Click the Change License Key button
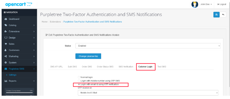 pos(88,56)
